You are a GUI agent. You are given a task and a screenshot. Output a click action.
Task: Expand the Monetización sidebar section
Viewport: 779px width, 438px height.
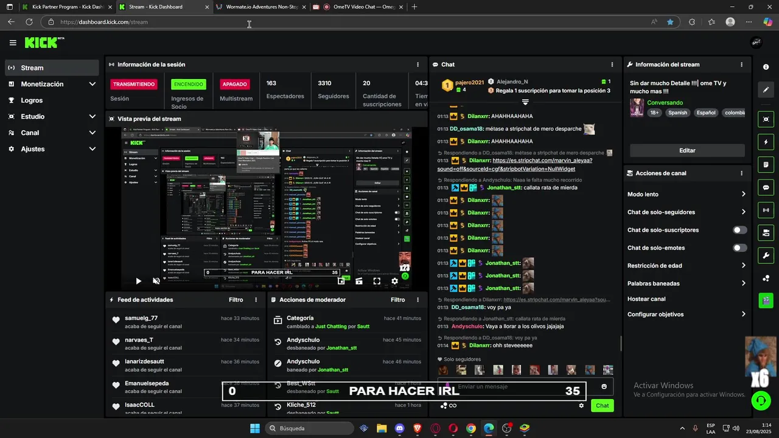(x=52, y=84)
